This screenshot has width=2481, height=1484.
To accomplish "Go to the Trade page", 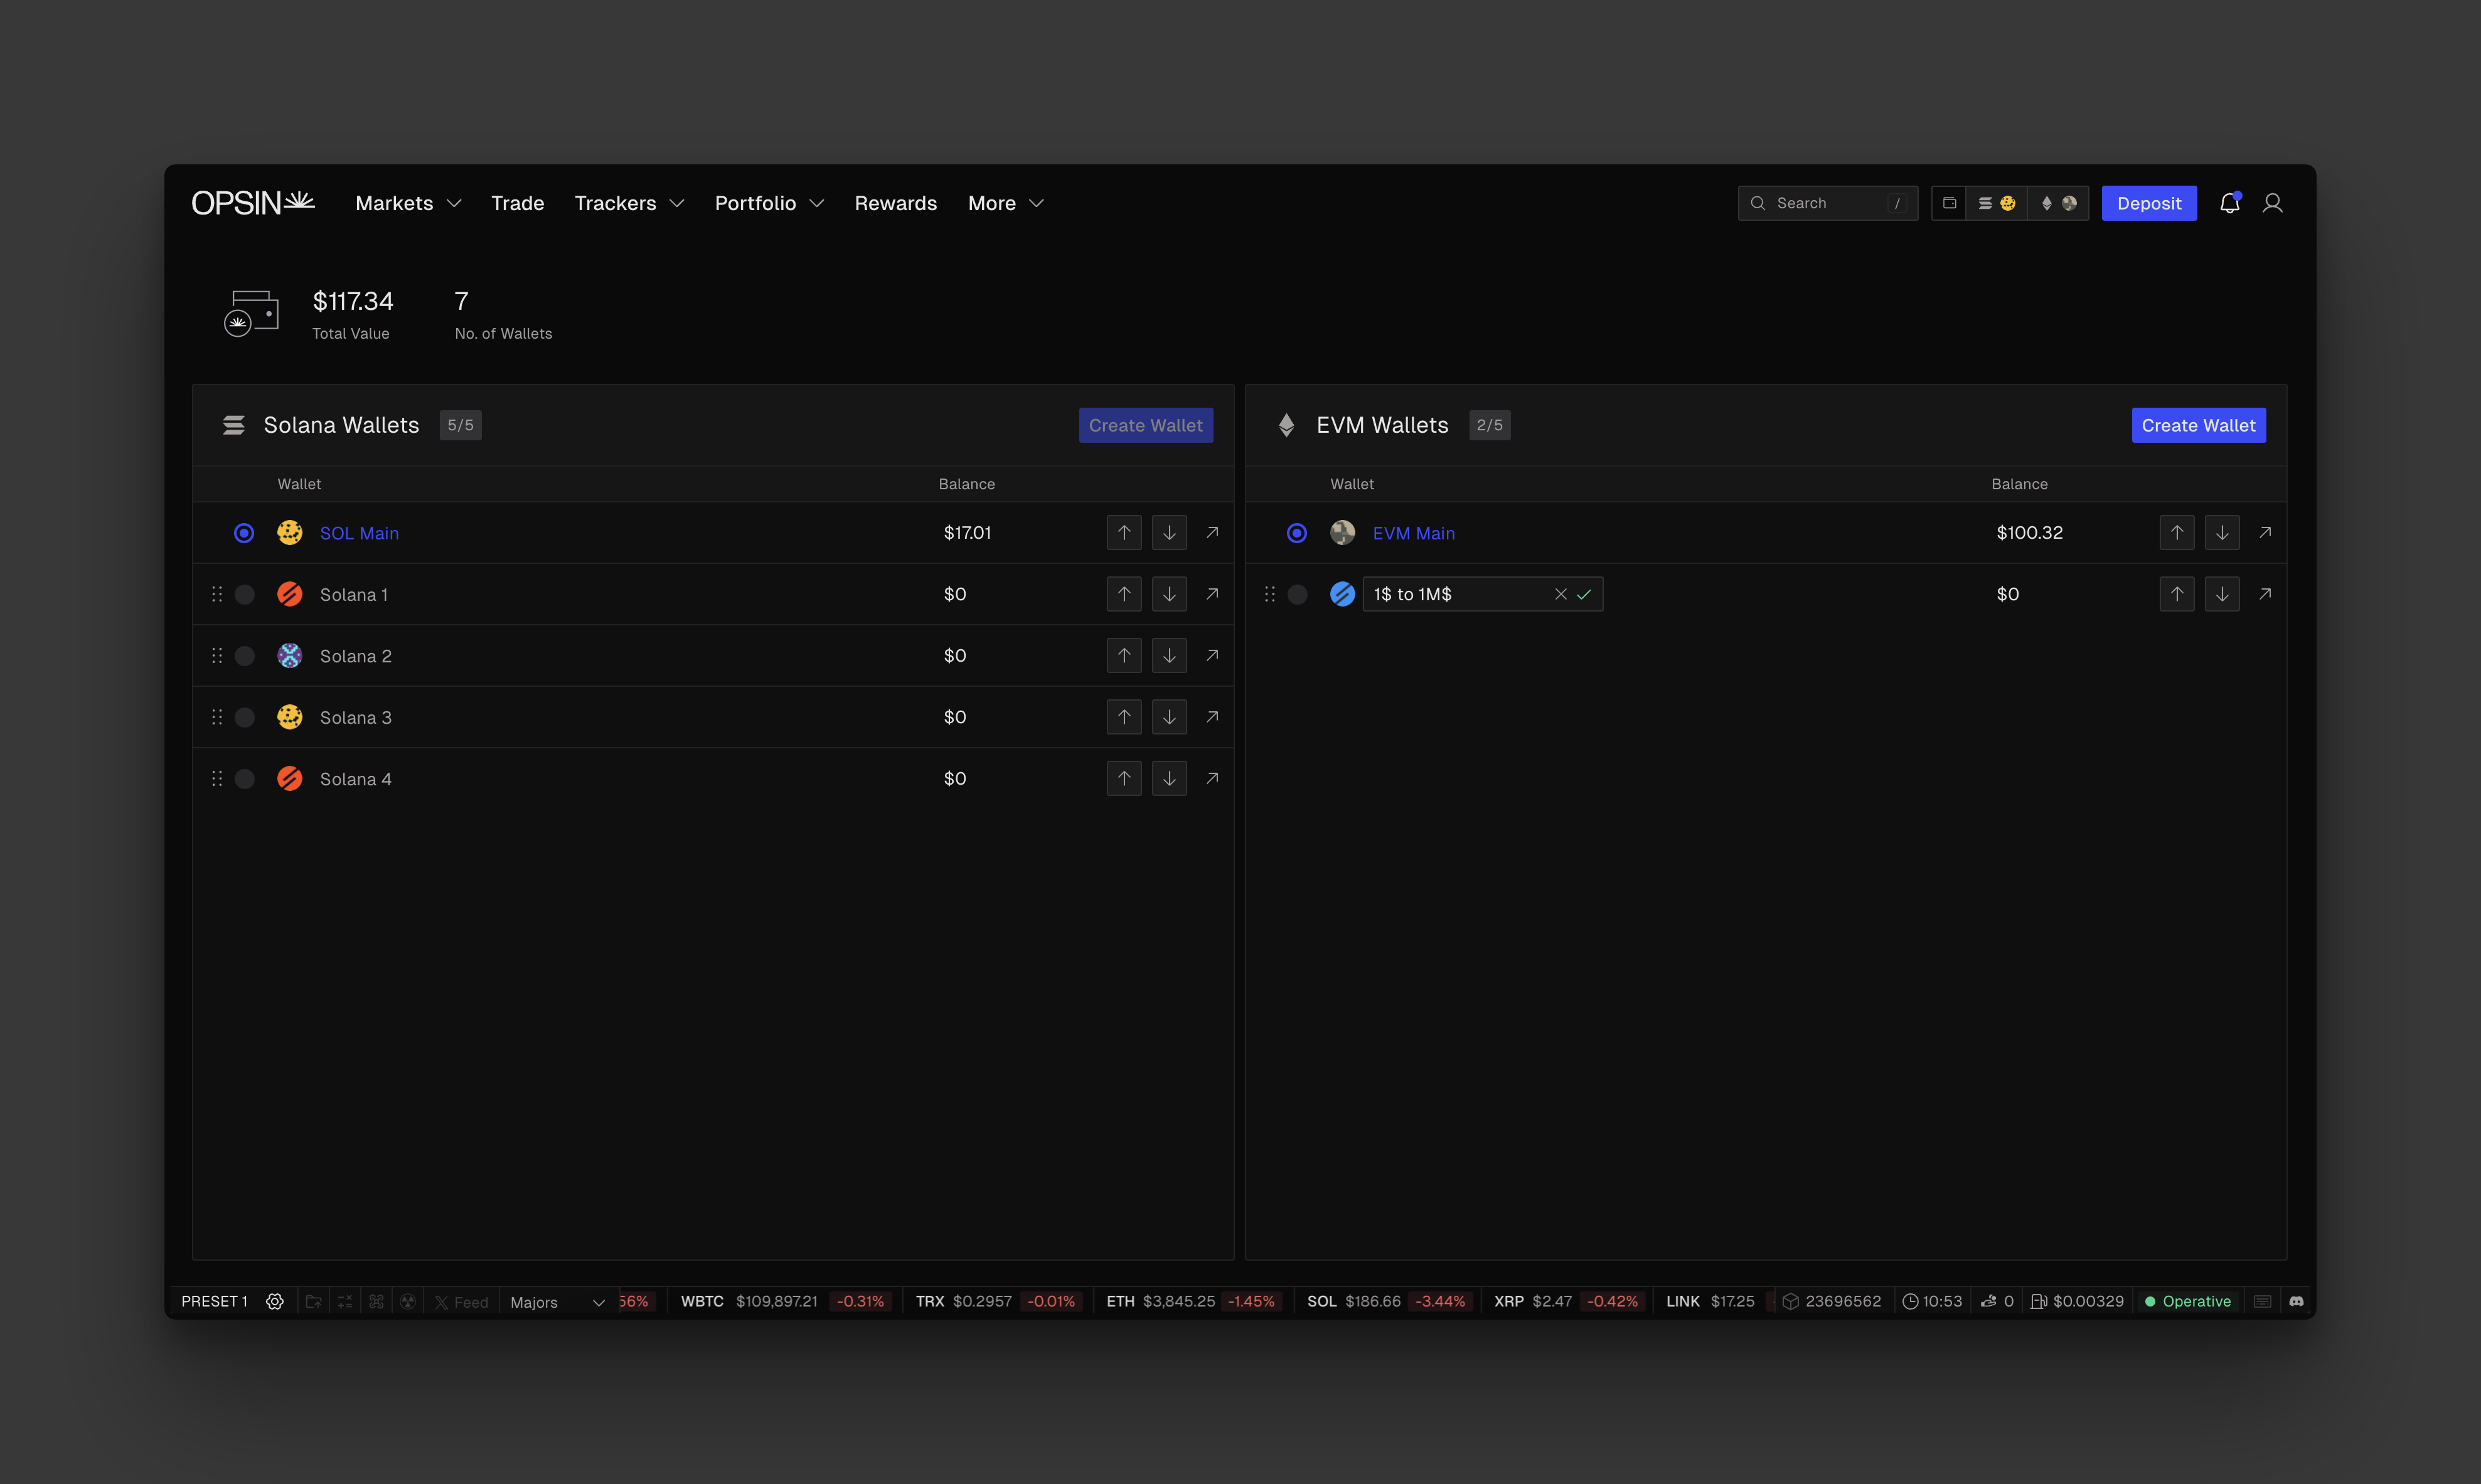I will [x=517, y=203].
